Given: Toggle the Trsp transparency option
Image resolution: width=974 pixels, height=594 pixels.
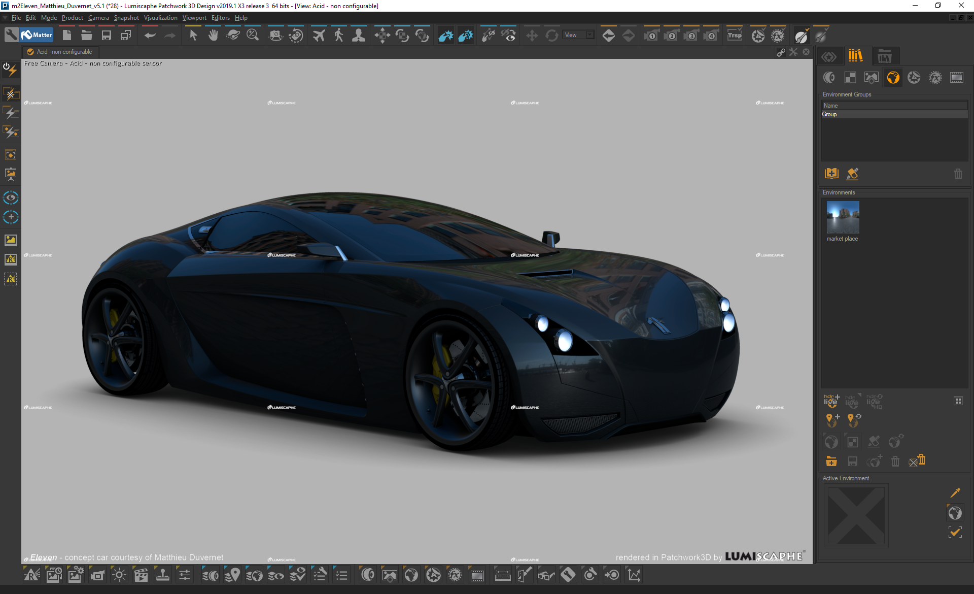Looking at the screenshot, I should (x=735, y=35).
